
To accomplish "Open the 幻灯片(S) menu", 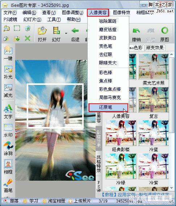I will (x=32, y=20).
